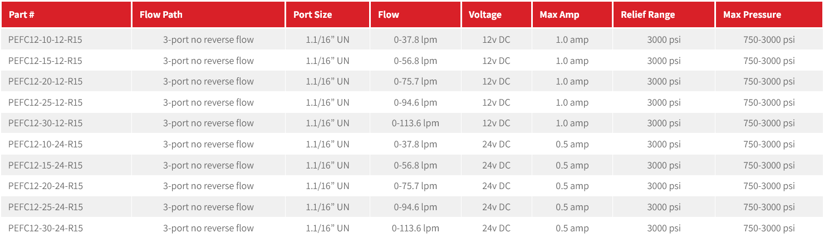Viewport: 824px width, 238px height.
Task: Select part number PEFC12-10-12-R15
Action: pyautogui.click(x=45, y=39)
